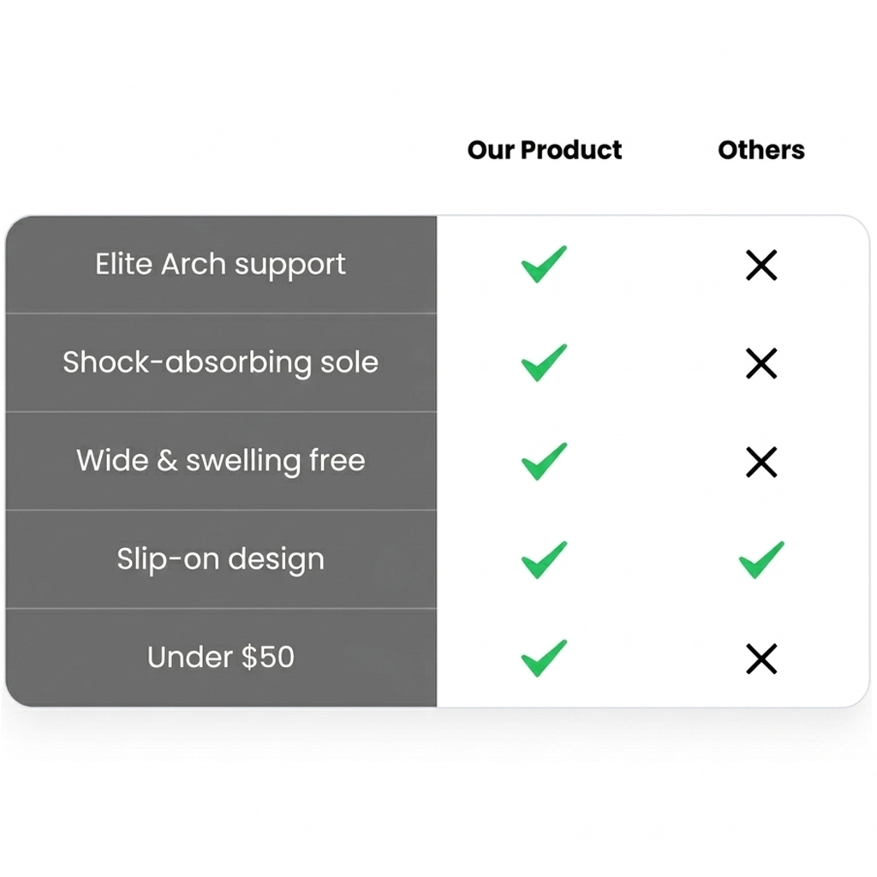The image size is (877, 877).
Task: Select the Our Product column header
Action: pyautogui.click(x=545, y=150)
